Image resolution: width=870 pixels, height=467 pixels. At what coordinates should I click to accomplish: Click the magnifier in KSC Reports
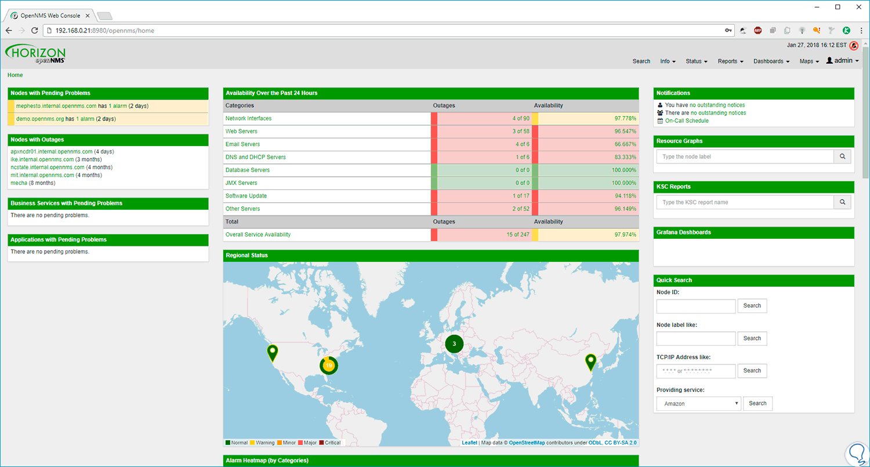(x=842, y=202)
